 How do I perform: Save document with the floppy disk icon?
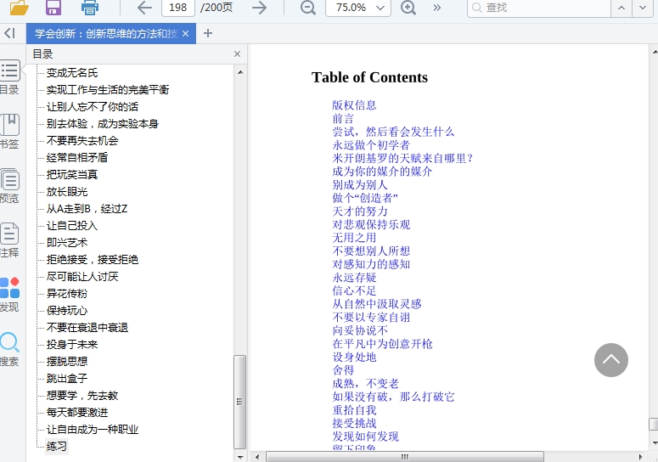tap(53, 7)
